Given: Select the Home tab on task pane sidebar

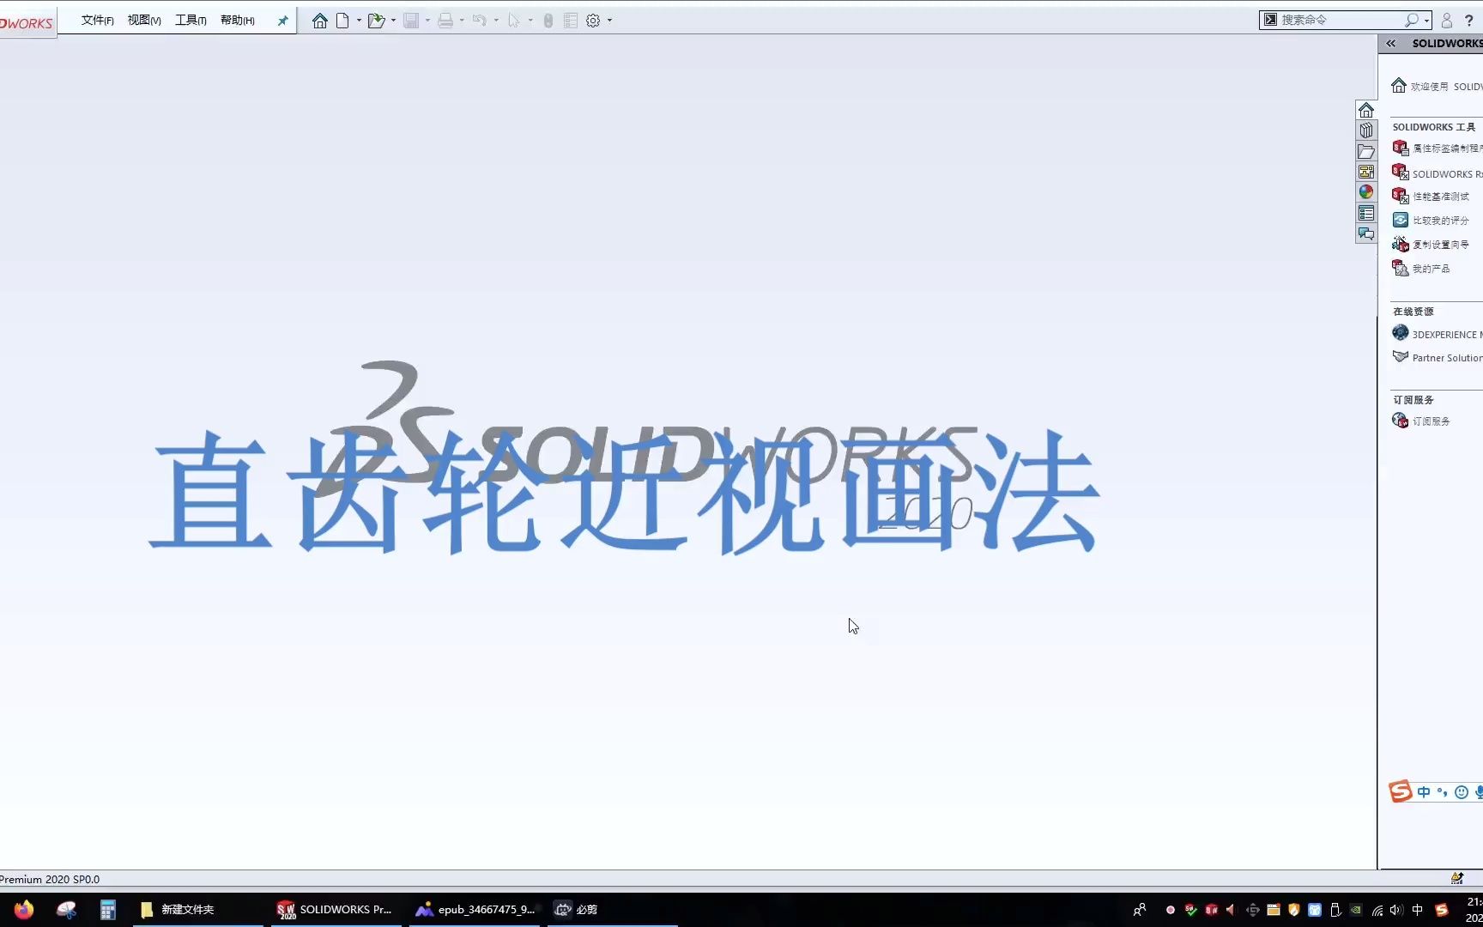Looking at the screenshot, I should 1366,109.
